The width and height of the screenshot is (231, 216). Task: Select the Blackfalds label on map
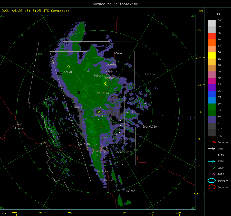coord(109,71)
